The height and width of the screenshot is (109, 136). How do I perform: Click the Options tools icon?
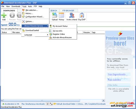coord(24,21)
